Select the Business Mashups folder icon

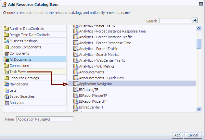[6, 41]
